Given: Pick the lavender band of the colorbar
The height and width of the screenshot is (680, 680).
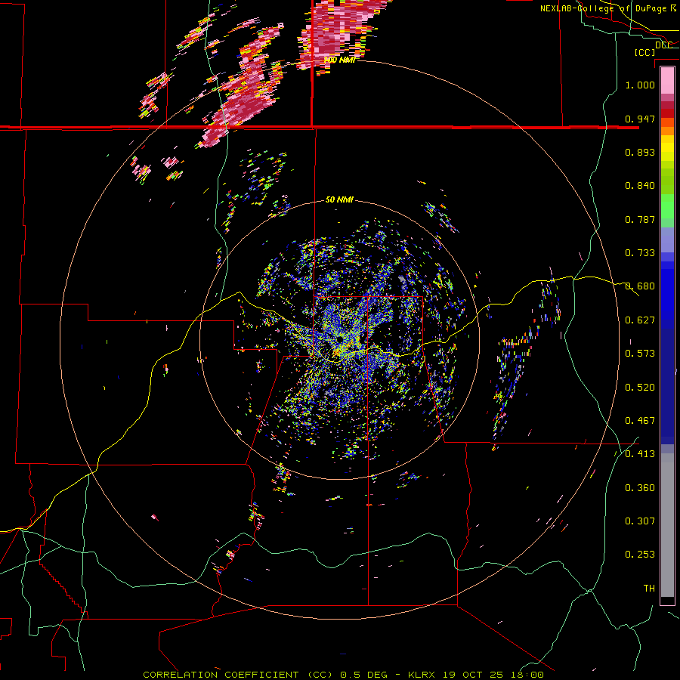Looking at the screenshot, I should (x=667, y=240).
